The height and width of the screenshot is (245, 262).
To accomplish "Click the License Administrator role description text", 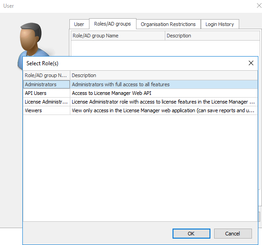I will pyautogui.click(x=163, y=102).
